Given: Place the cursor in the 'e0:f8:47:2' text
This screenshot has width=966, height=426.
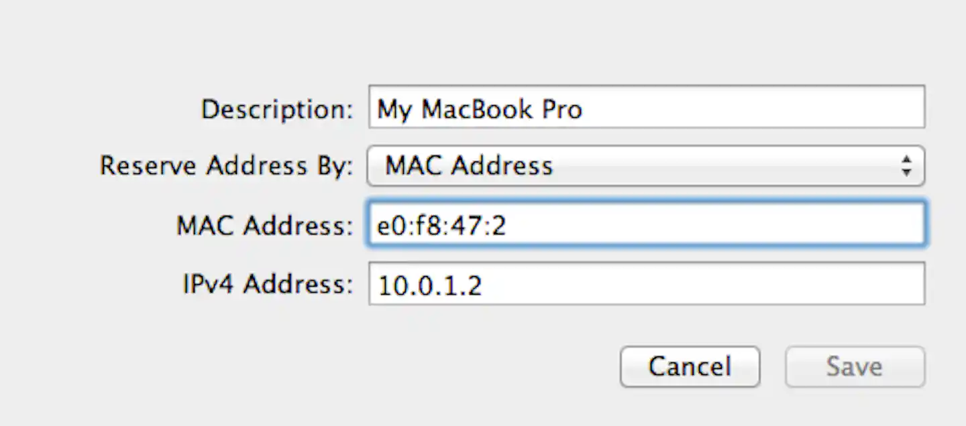Looking at the screenshot, I should (441, 226).
